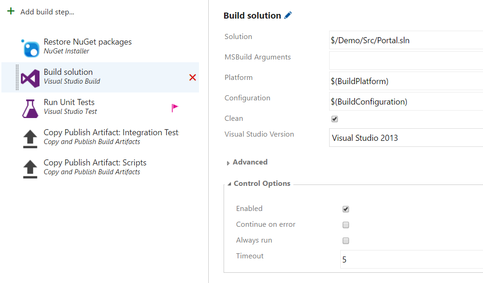Toggle the Enabled checkbox
This screenshot has height=283, width=483.
(x=346, y=209)
